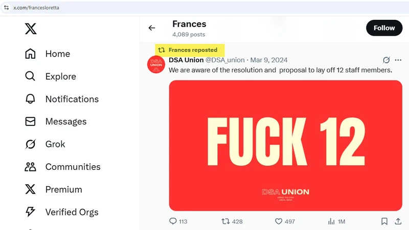Click the site information icon in the address bar
The image size is (409, 230).
coord(6,8)
